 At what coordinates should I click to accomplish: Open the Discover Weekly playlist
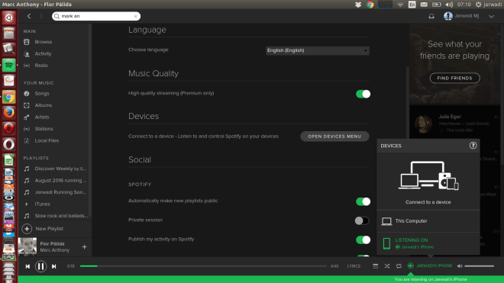[60, 169]
